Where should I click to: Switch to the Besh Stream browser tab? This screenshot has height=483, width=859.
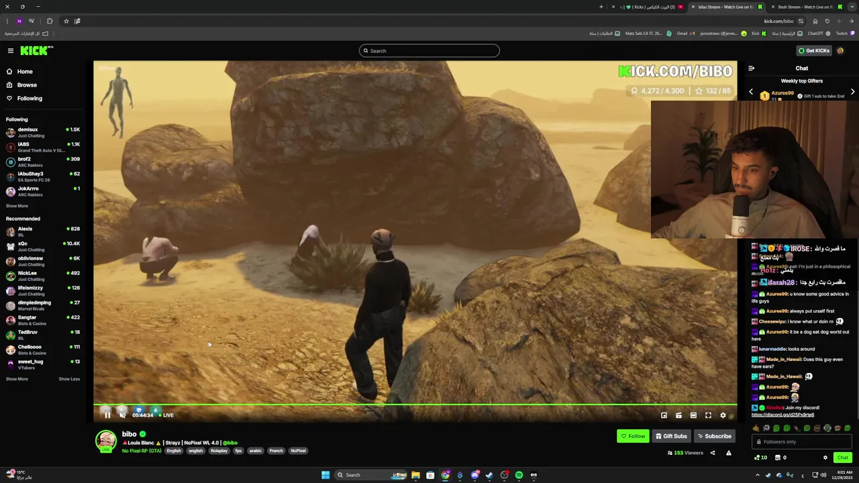(x=805, y=7)
